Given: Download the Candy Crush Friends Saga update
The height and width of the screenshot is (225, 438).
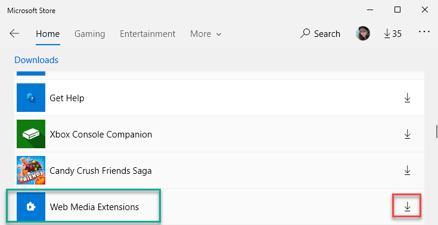Looking at the screenshot, I should pos(407,170).
